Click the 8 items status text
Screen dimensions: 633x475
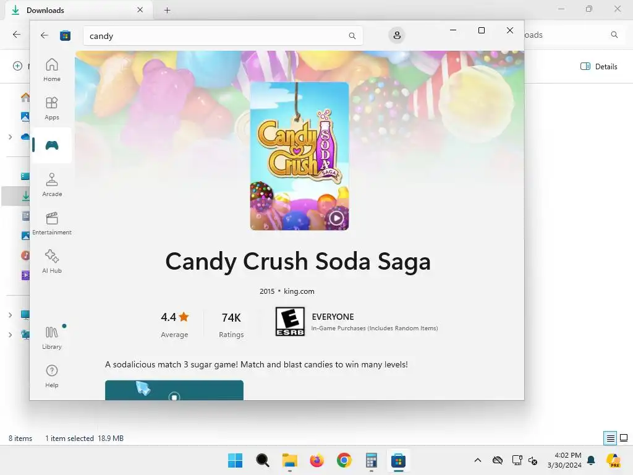[x=20, y=439]
